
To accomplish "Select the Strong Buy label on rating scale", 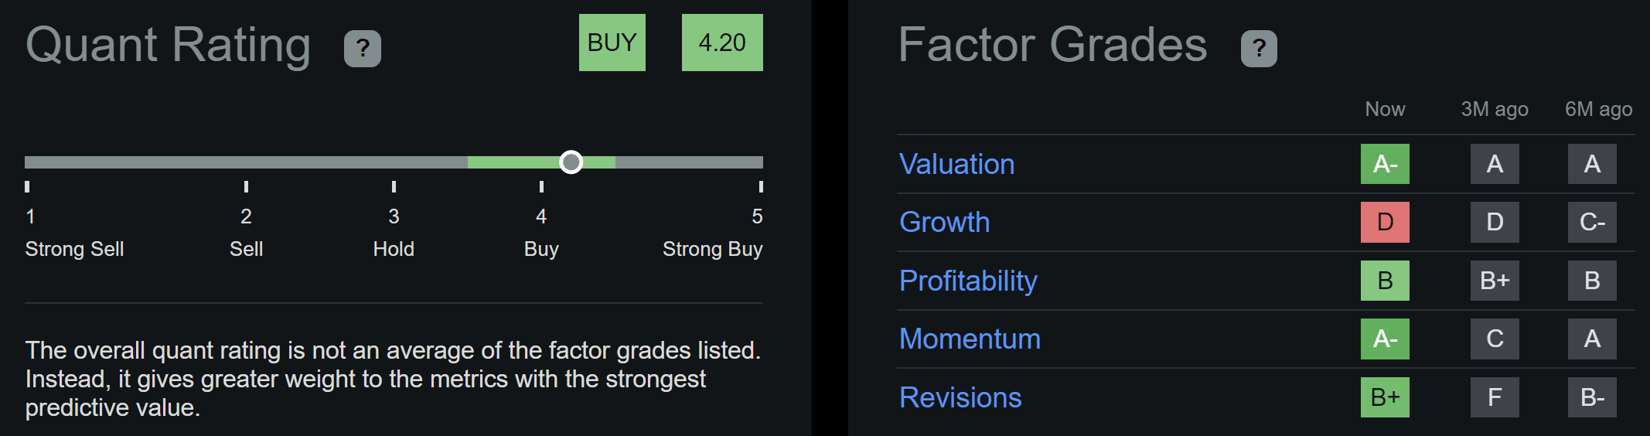I will click(712, 249).
